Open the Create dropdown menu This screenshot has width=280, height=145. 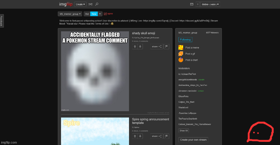pos(80,4)
